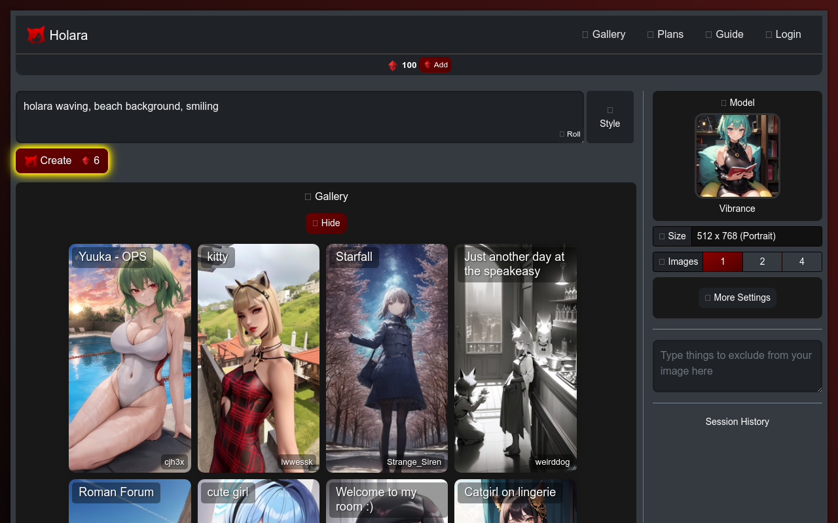Open Catgirl on lingerie gallery image
The image size is (838, 523).
click(516, 501)
